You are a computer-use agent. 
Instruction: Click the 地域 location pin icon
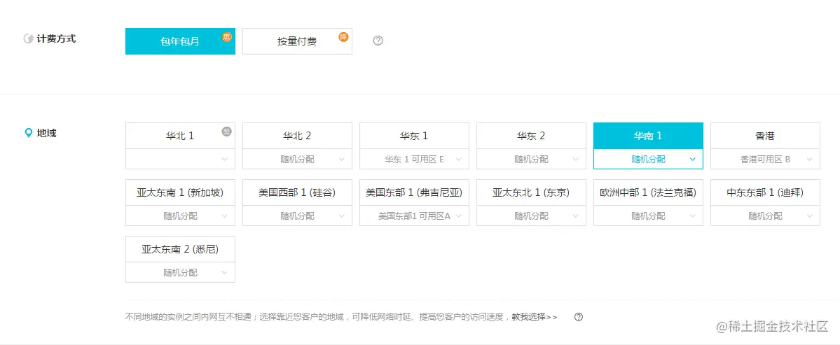pos(29,133)
